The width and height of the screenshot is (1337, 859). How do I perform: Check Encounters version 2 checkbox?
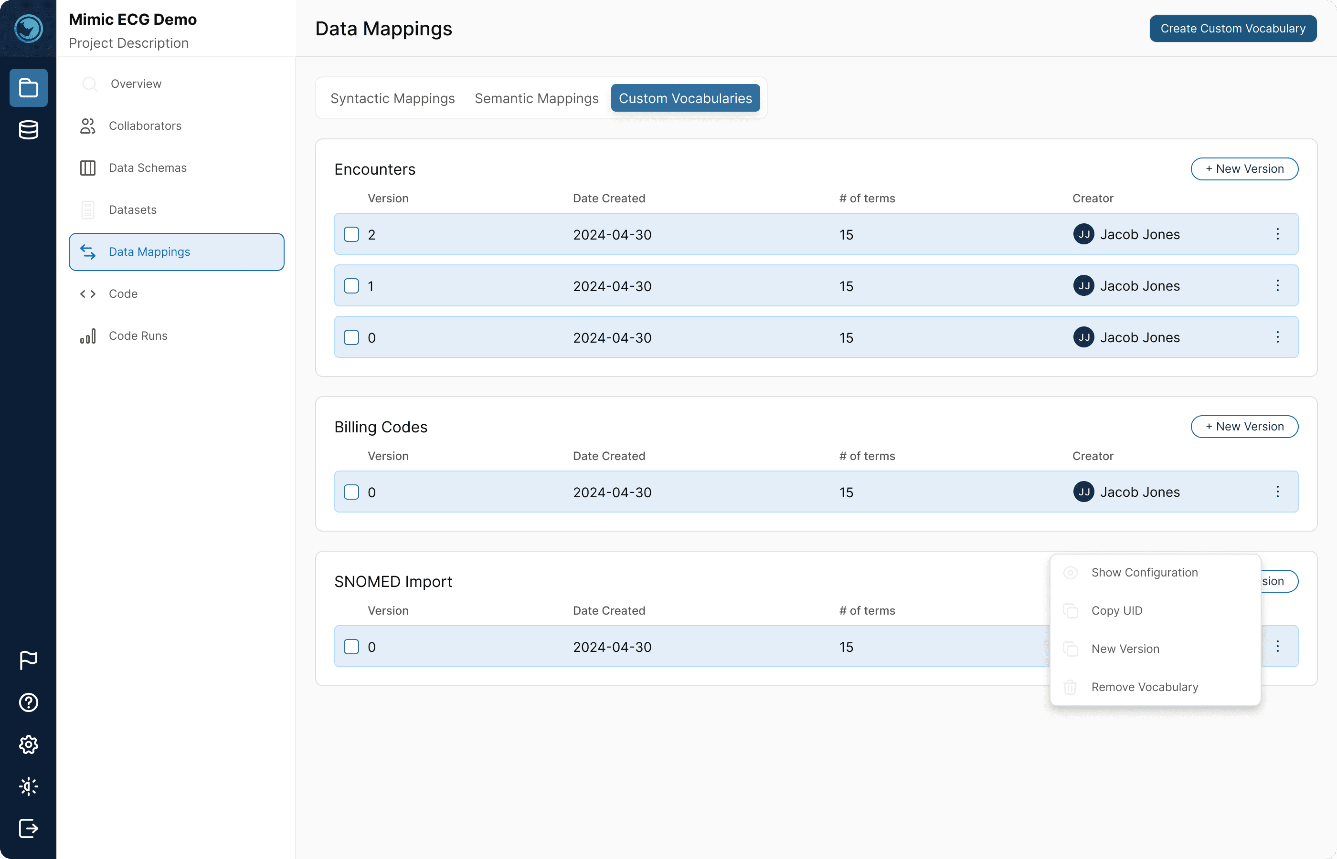pyautogui.click(x=351, y=234)
